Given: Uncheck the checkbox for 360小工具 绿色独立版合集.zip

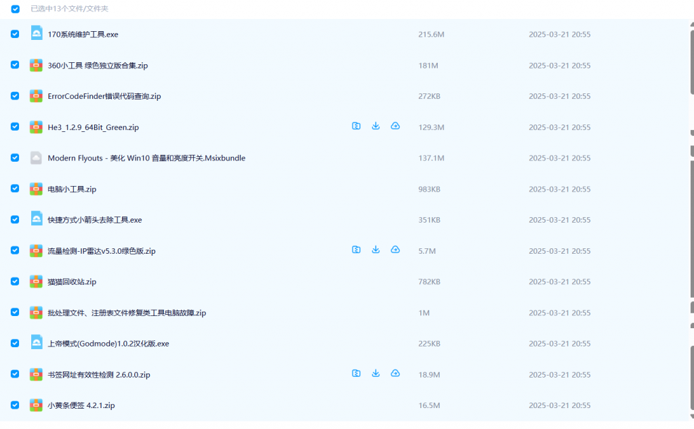Looking at the screenshot, I should (x=15, y=65).
